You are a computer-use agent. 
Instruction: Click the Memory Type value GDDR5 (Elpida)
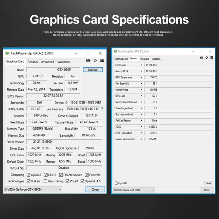43,128
